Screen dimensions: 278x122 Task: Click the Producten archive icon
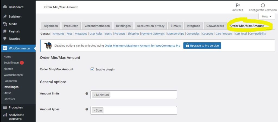pyautogui.click(x=5, y=107)
